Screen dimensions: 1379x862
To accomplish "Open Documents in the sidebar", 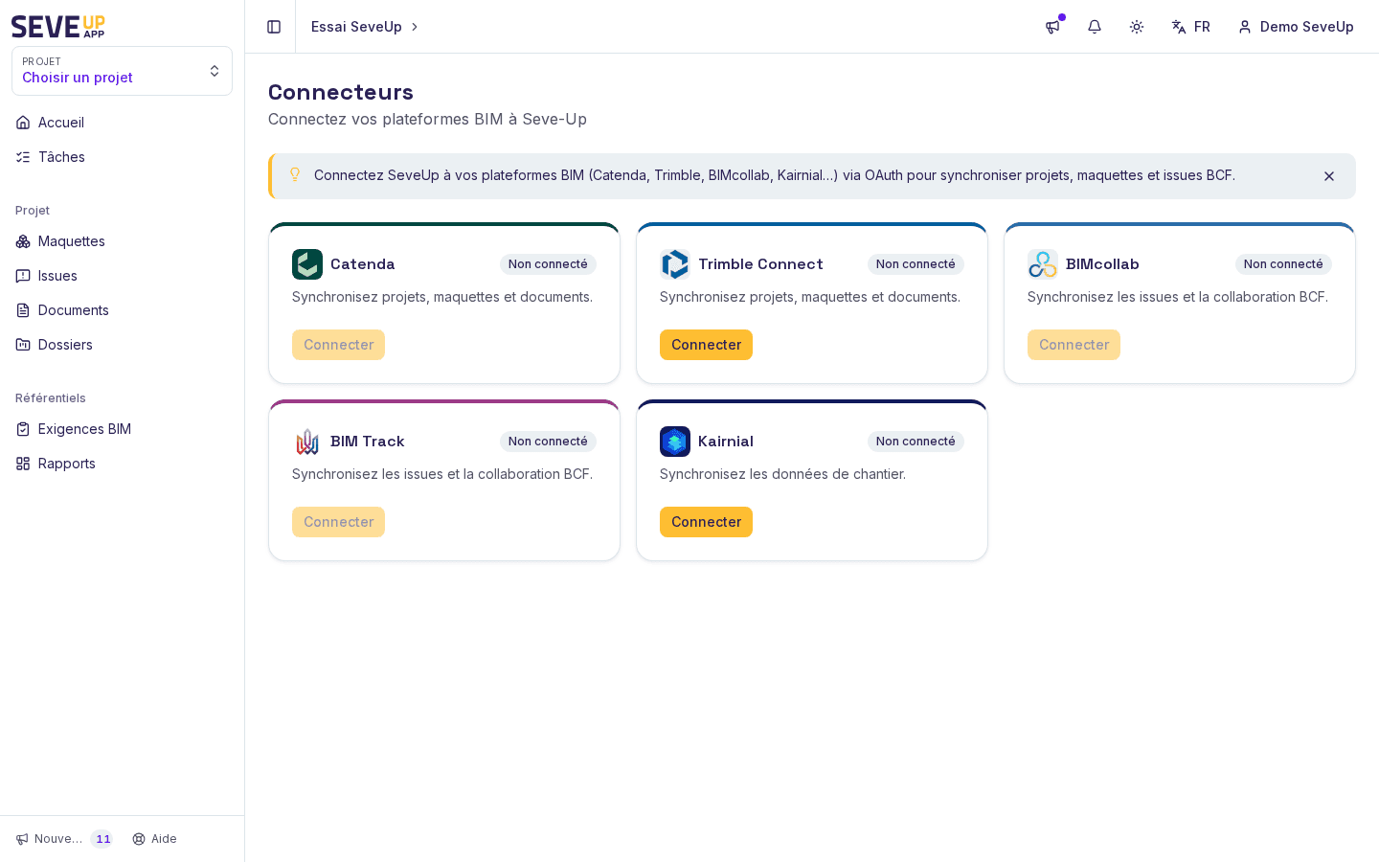I will pos(122,310).
